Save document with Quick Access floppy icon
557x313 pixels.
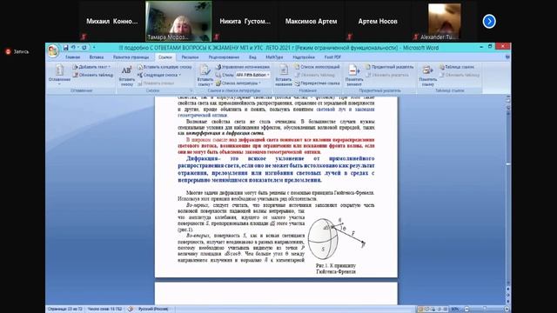(66, 48)
